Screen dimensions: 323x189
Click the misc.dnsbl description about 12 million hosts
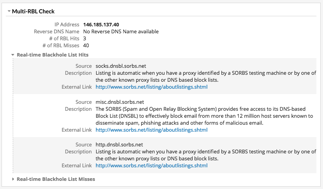coord(204,116)
